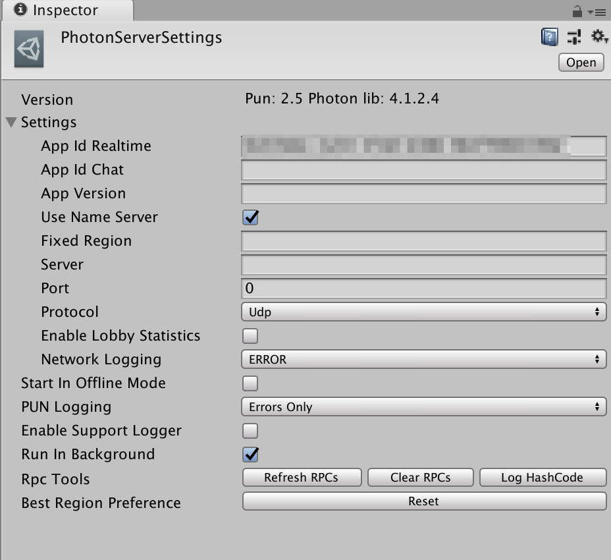Click the Fixed Region input field
This screenshot has width=611, height=560.
pos(423,241)
